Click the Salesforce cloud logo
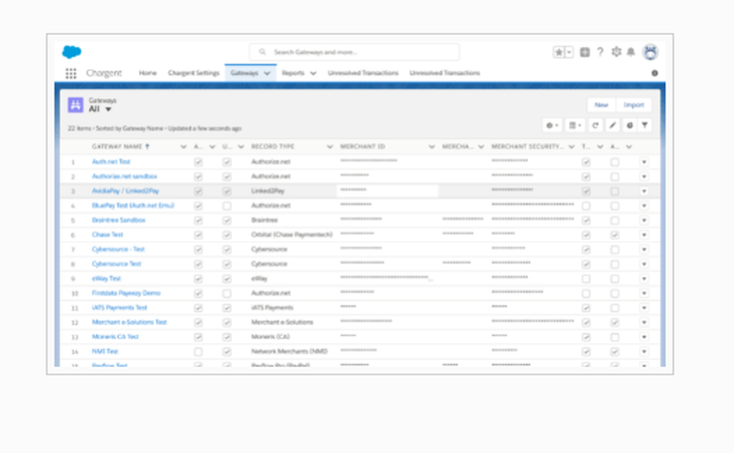The image size is (734, 453). 72,51
